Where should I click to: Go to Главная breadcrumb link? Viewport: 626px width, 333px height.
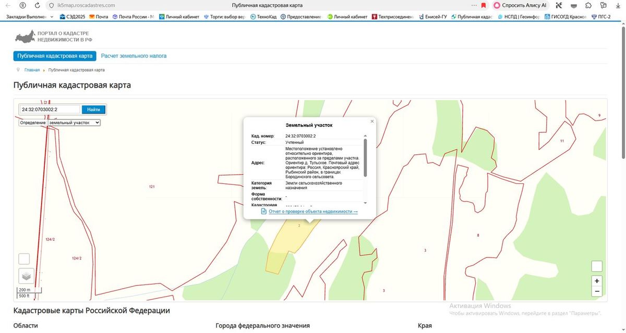[x=32, y=70]
